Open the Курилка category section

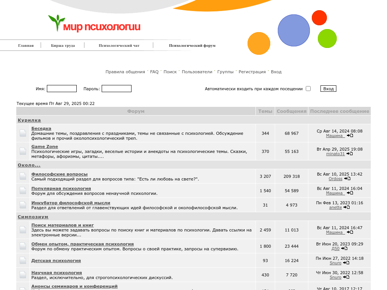[x=29, y=120]
